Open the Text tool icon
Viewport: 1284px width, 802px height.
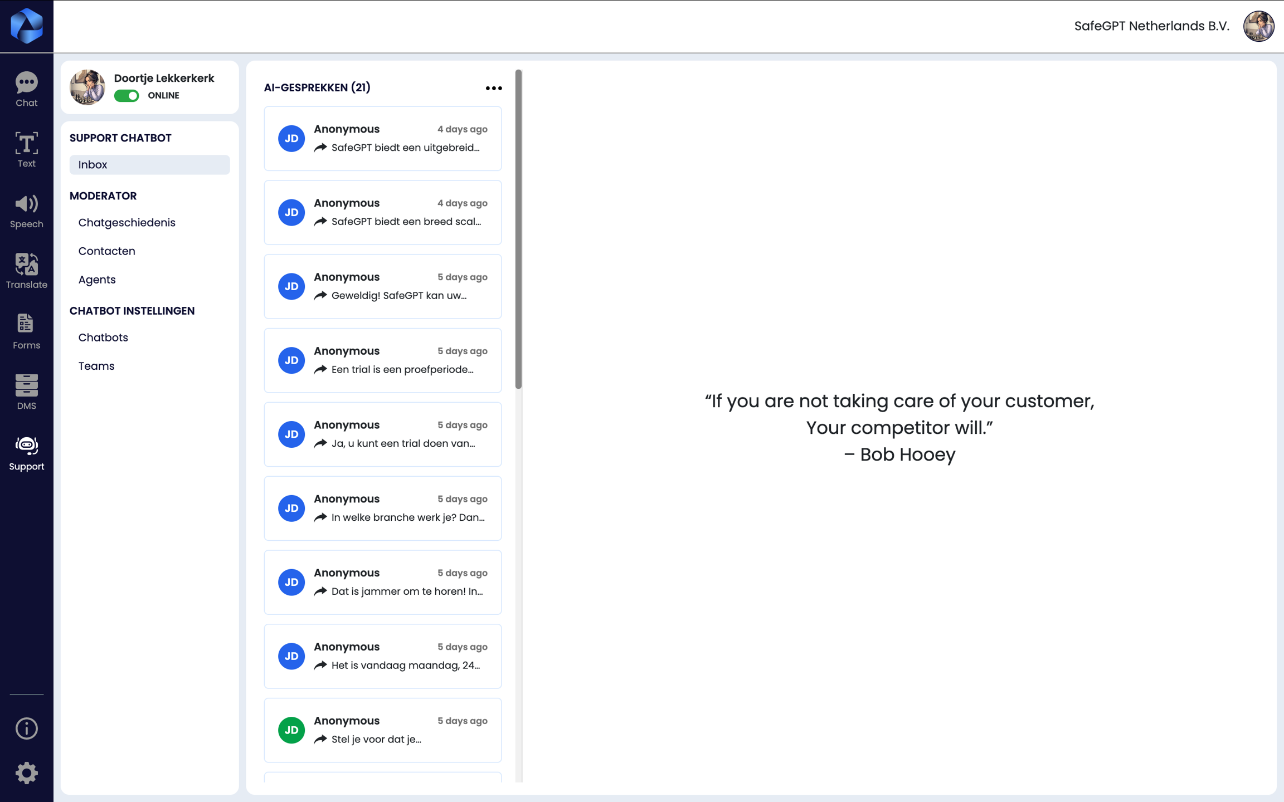click(26, 149)
